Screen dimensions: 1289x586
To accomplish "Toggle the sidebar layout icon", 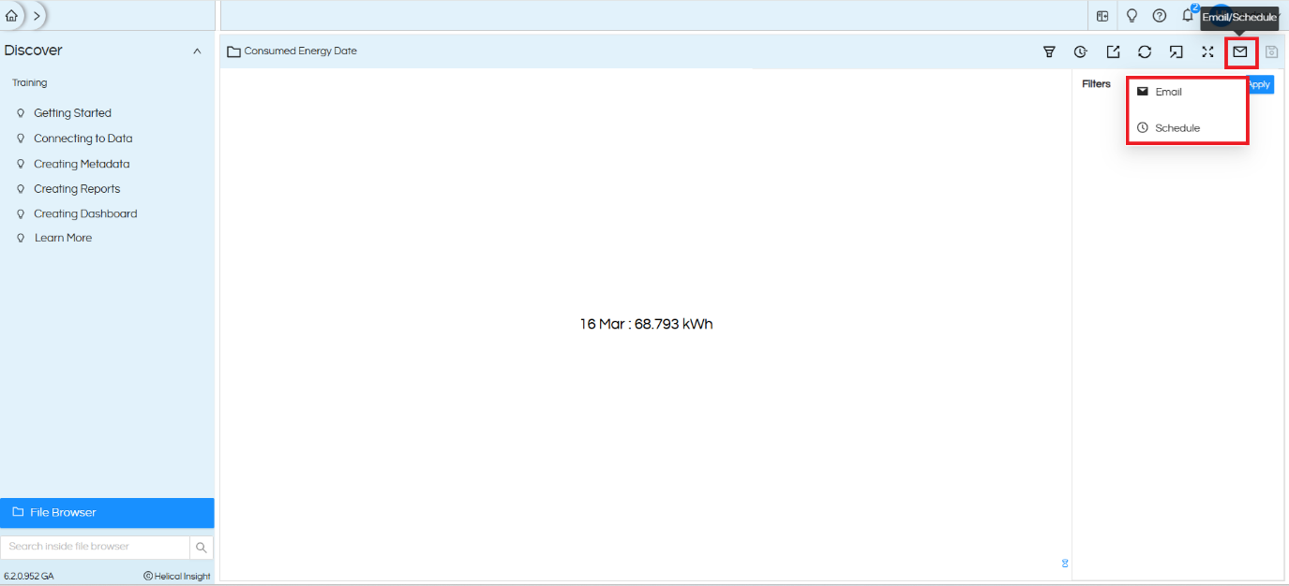I will point(1103,16).
